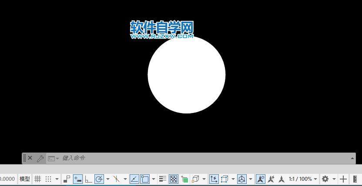
Task: Click command line grip handle
Action: click(24, 158)
